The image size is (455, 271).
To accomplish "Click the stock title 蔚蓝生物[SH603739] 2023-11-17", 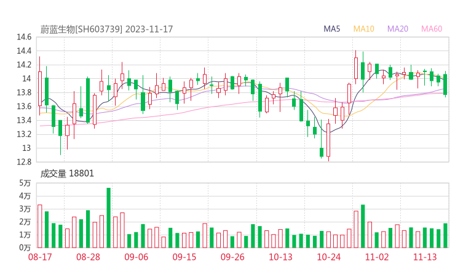I will [x=106, y=30].
